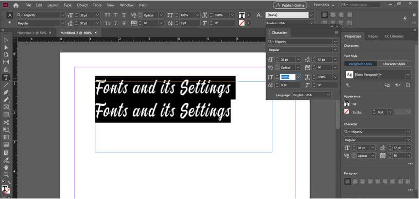Toggle Subscript in control bar
This screenshot has width=419, height=199.
116,23
